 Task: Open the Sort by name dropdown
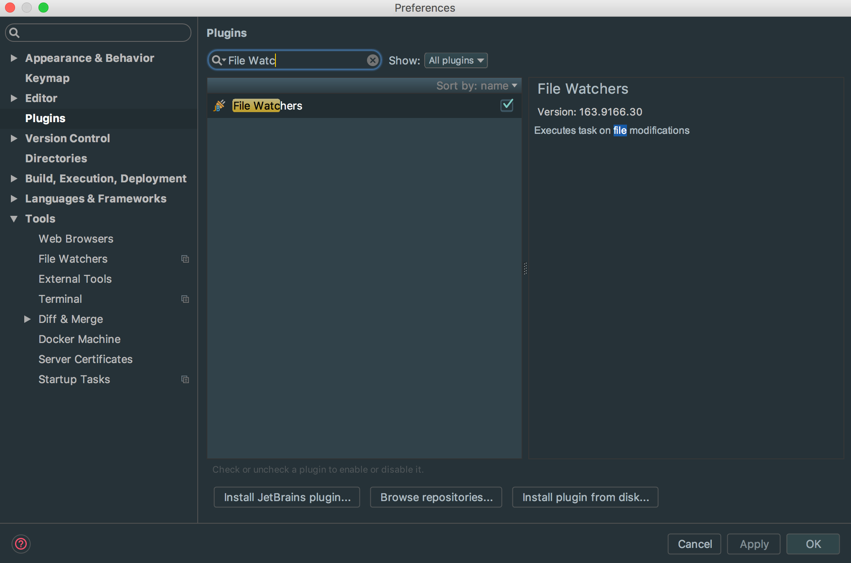coord(476,86)
